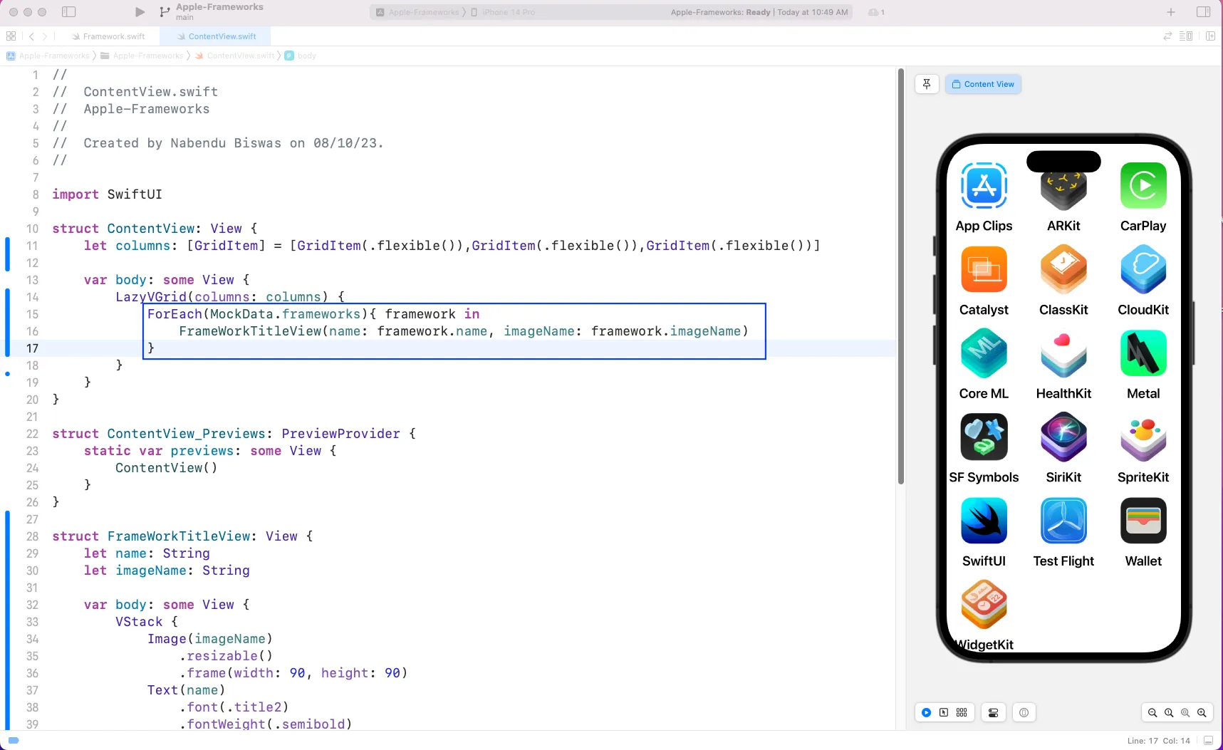Image resolution: width=1223 pixels, height=750 pixels.
Task: Go forward in editor history
Action: [45, 36]
